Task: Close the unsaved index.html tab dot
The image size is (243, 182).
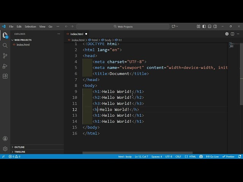Action: tap(86, 34)
